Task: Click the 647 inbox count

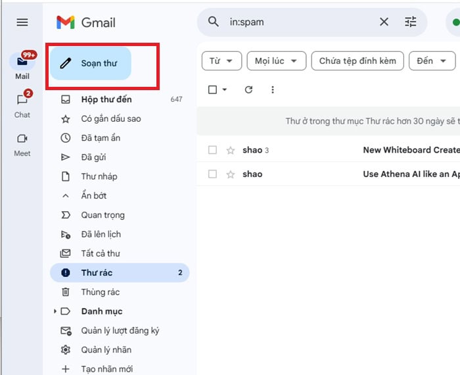Action: click(176, 99)
